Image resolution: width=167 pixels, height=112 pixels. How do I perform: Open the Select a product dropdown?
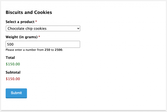43,28
